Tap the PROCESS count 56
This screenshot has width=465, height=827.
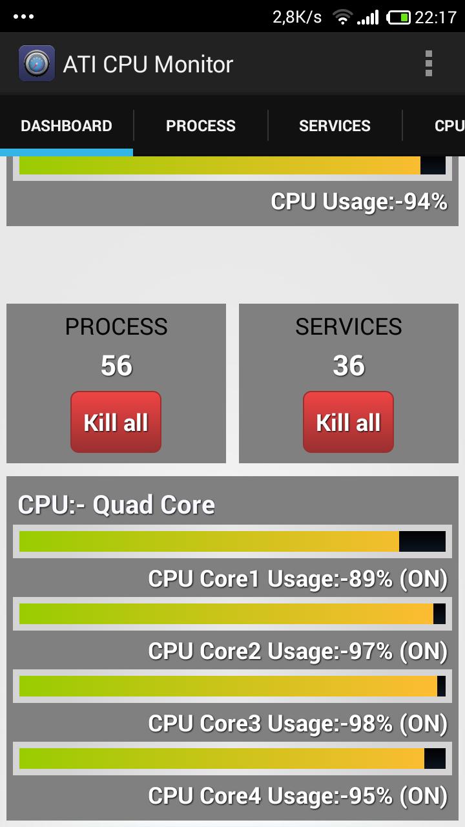click(116, 366)
